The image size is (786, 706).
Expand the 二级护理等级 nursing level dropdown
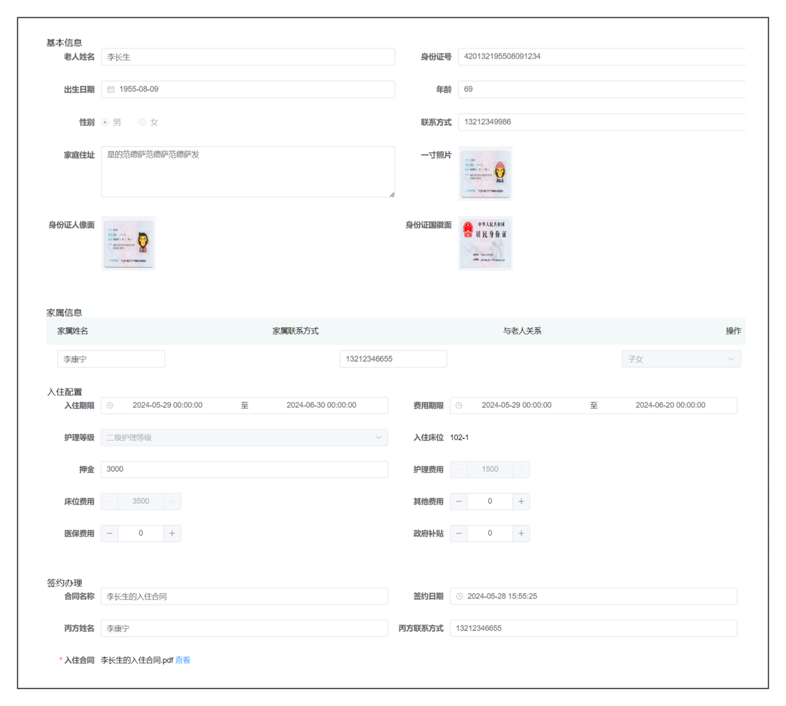click(x=244, y=437)
